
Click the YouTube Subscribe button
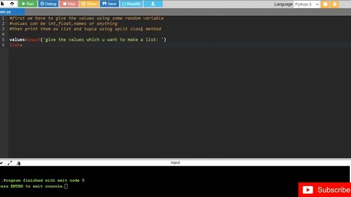(325, 190)
